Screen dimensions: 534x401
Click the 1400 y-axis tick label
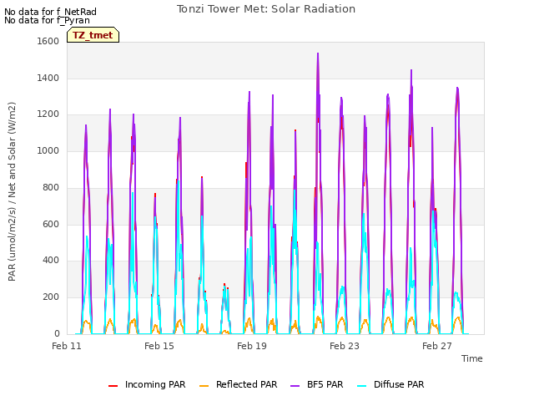pos(48,78)
